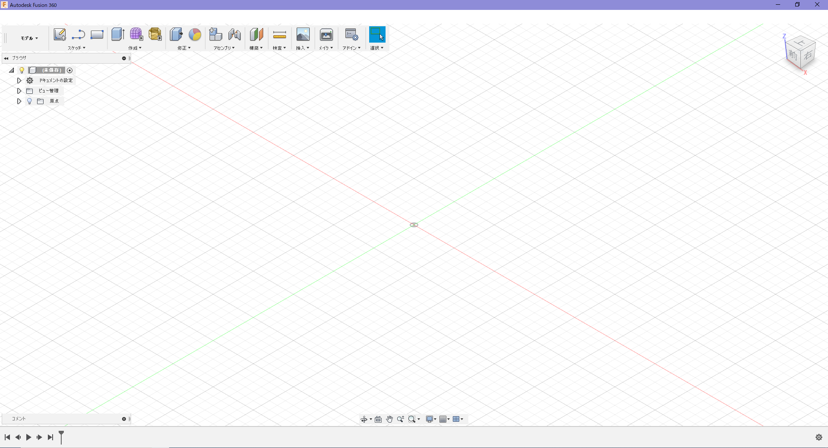The image size is (828, 448).
Task: Open Grid and Snaps settings icon
Action: coord(443,419)
